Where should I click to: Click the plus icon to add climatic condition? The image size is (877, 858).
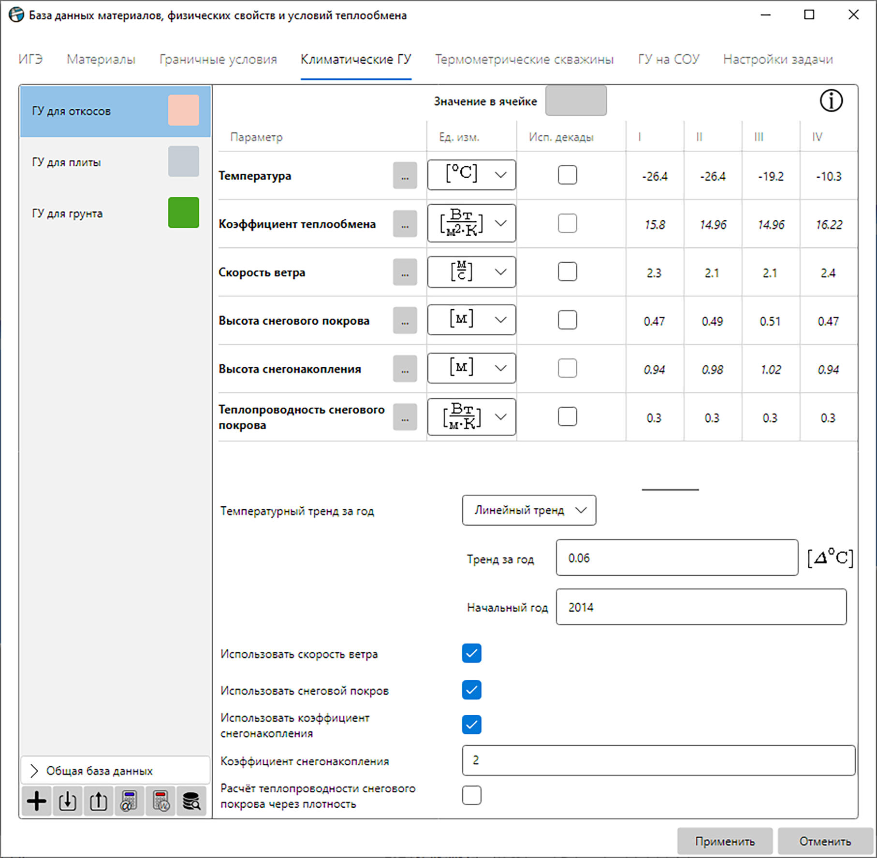[37, 801]
